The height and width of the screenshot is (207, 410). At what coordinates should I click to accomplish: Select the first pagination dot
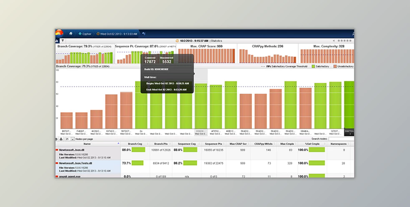click(x=339, y=41)
